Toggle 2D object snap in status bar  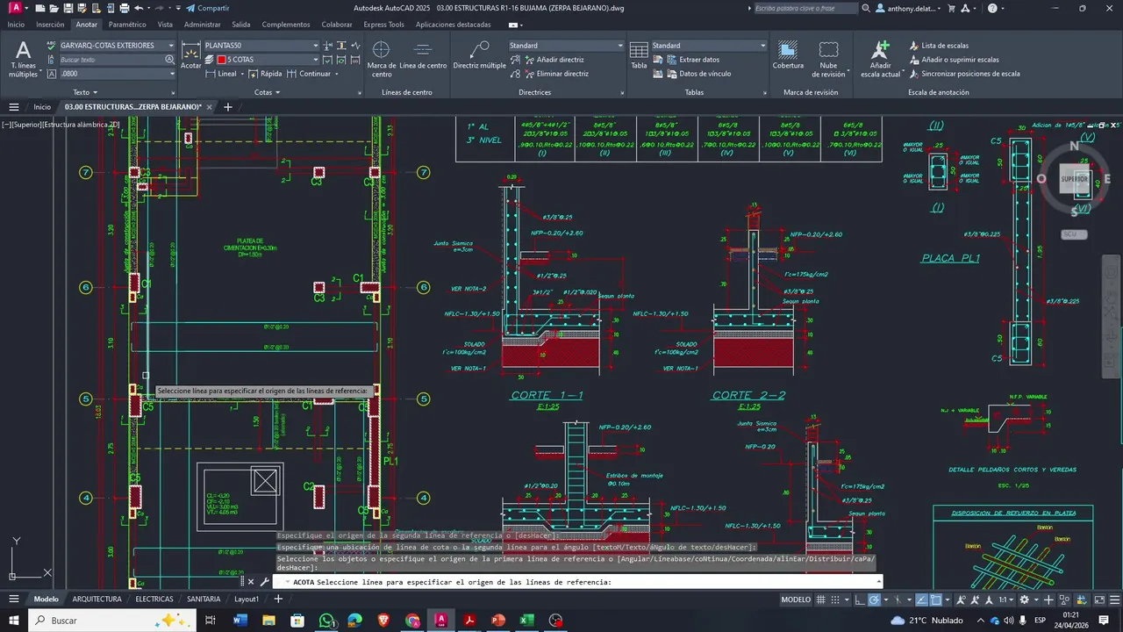point(935,600)
